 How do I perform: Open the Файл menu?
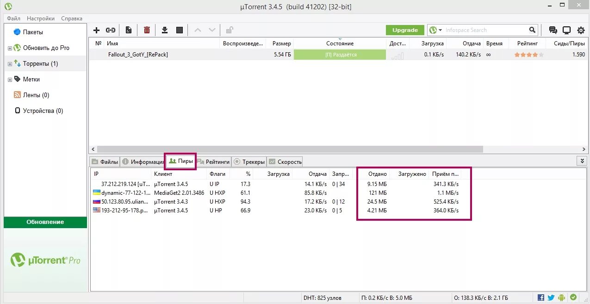point(13,19)
